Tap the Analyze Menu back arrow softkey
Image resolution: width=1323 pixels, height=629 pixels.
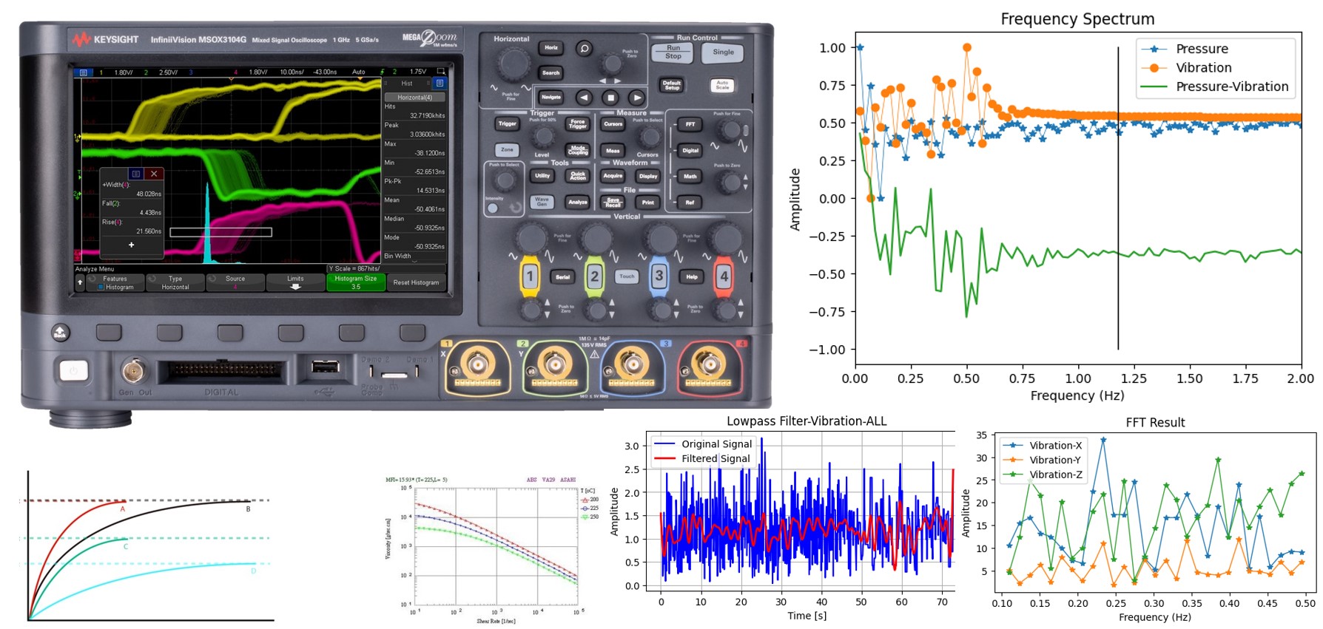click(x=80, y=282)
